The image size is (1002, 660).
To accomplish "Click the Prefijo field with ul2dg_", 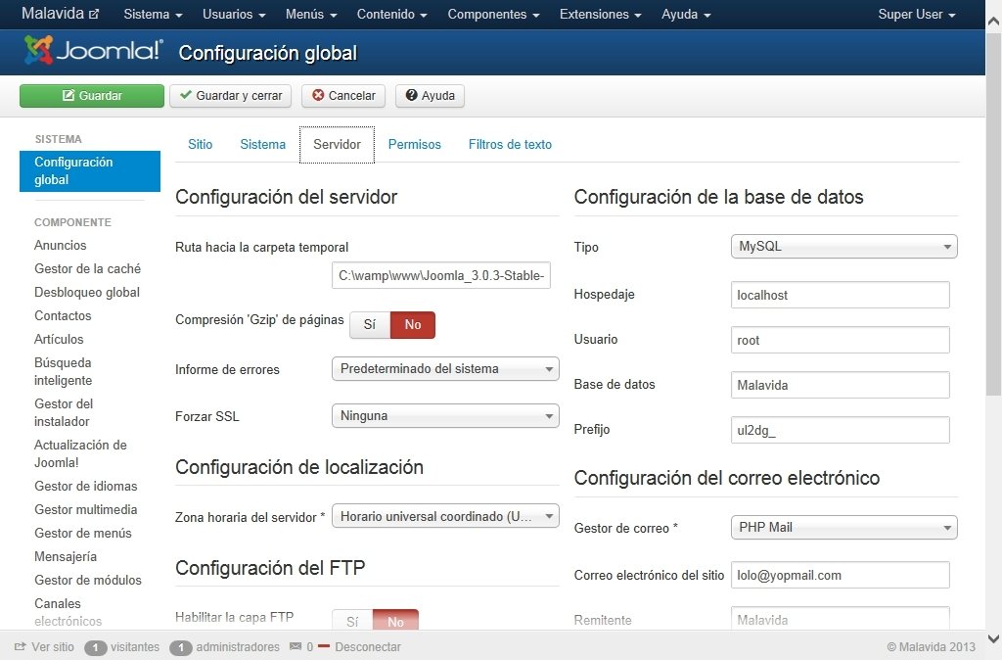I will [x=841, y=430].
